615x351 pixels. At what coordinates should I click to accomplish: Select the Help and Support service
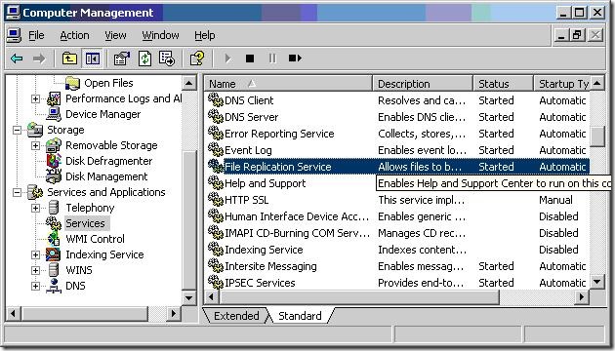[265, 183]
